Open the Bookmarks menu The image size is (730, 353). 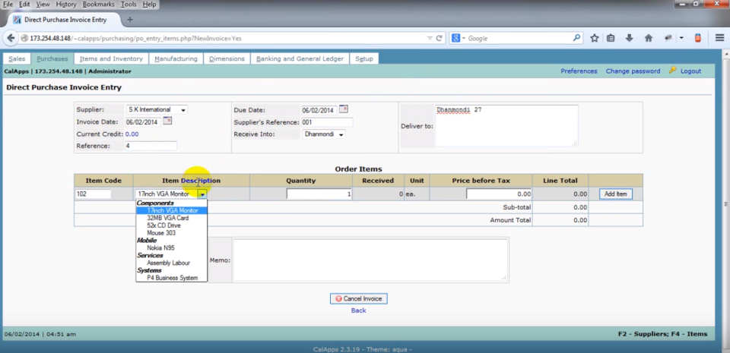click(99, 5)
